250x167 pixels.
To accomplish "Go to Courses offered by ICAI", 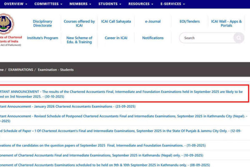I will tap(79, 23).
